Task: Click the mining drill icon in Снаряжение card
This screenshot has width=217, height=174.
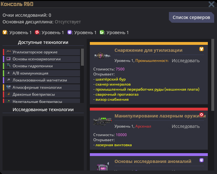Action: tap(102, 56)
